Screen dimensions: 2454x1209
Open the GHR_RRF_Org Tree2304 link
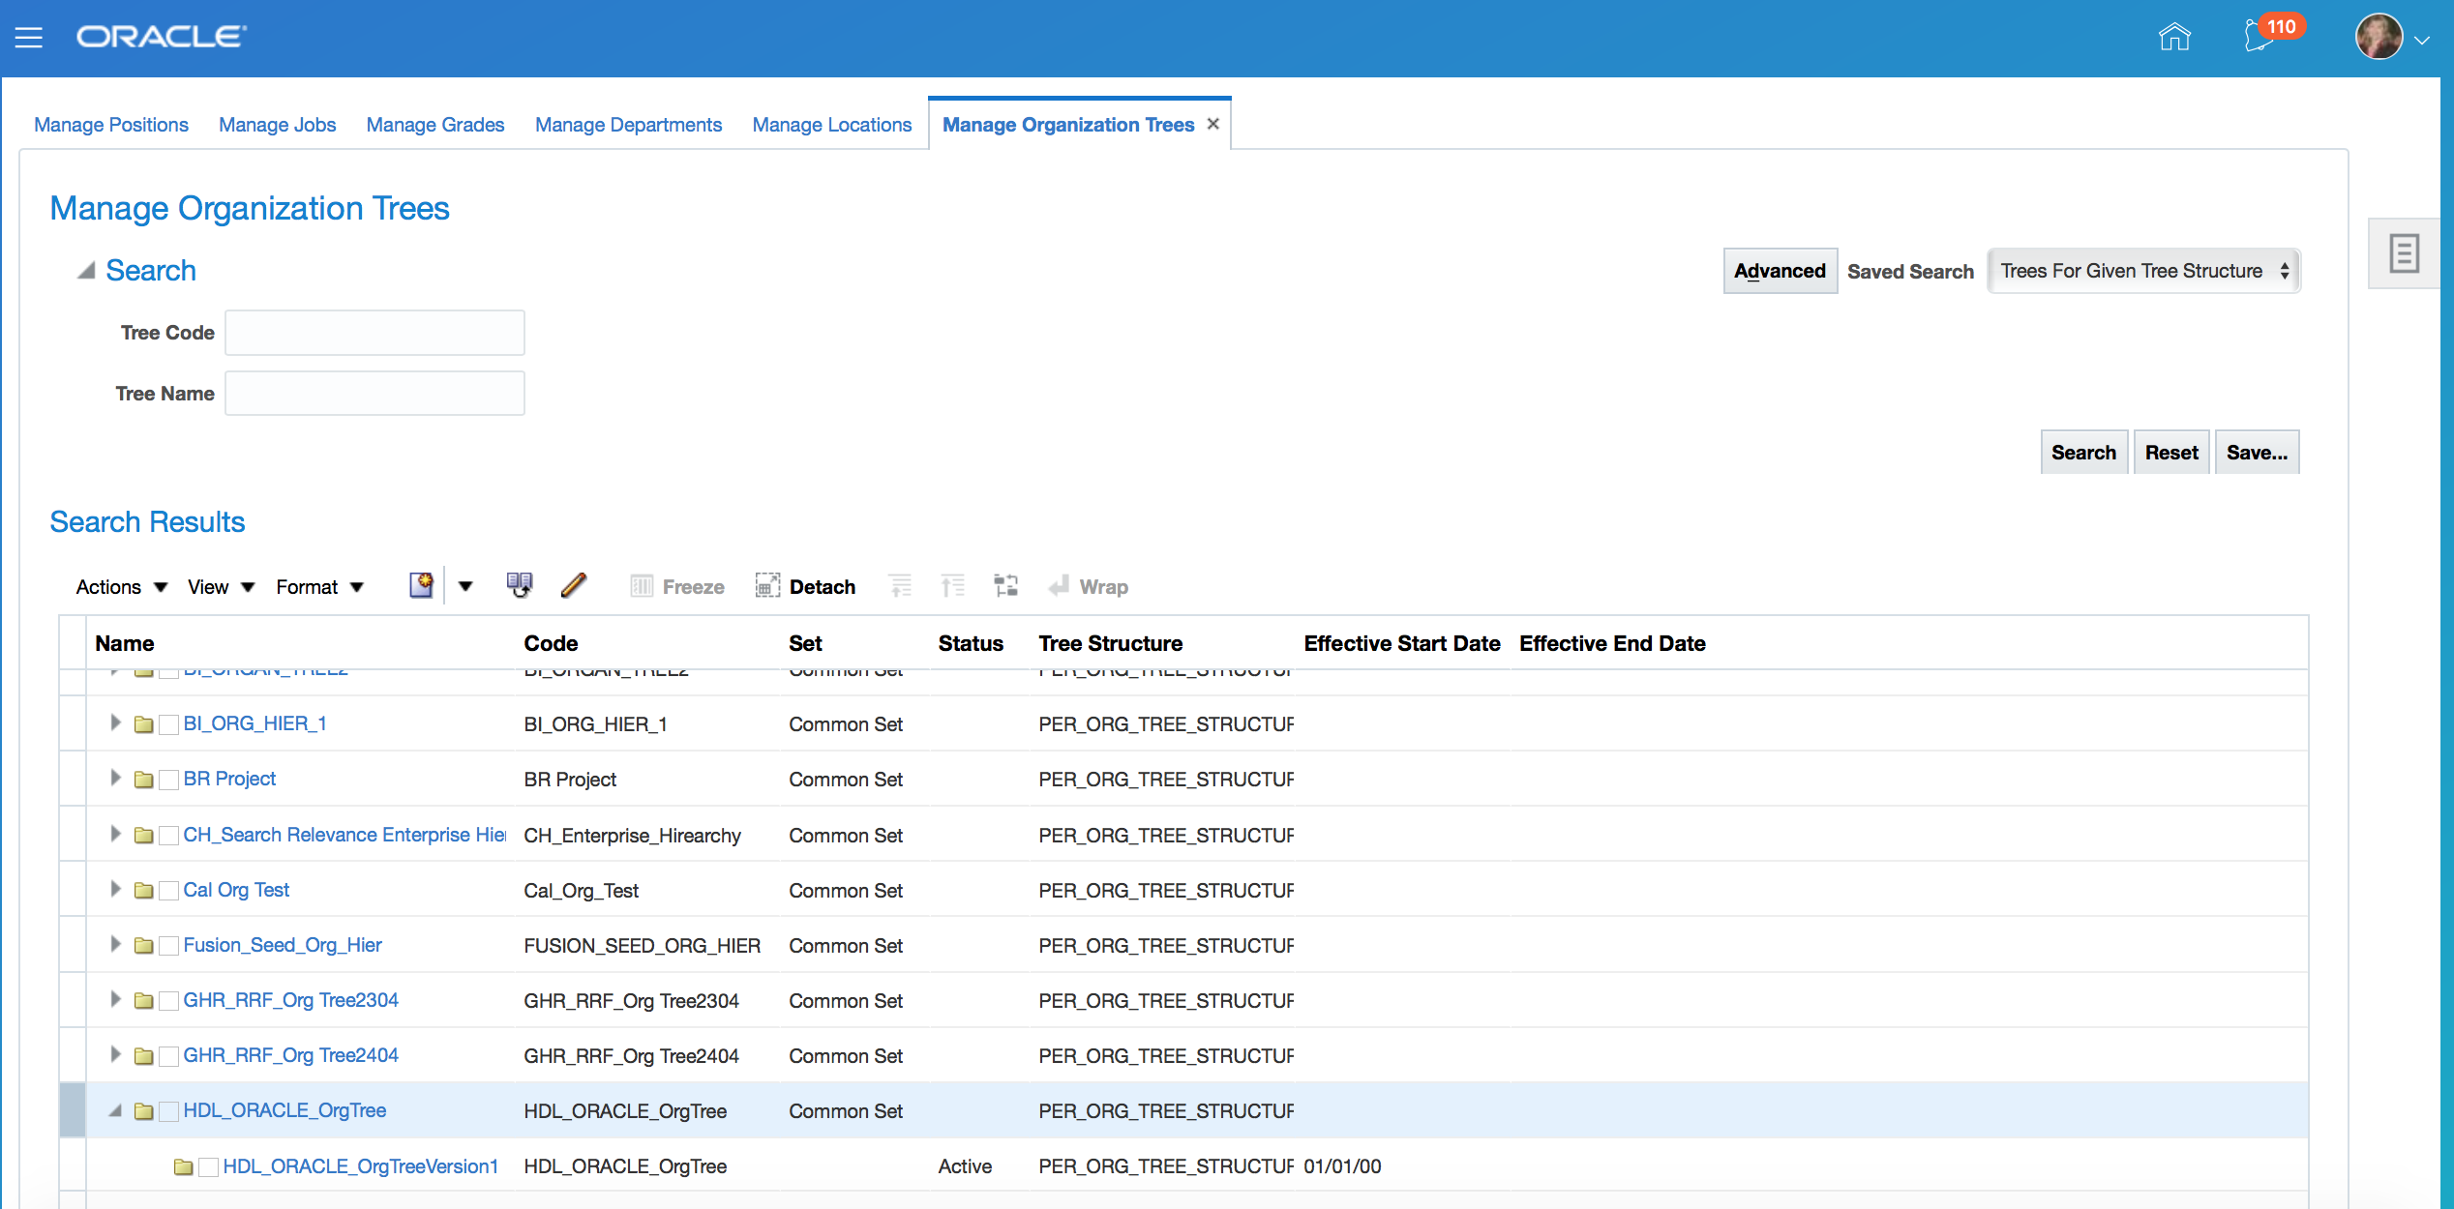[x=290, y=1000]
